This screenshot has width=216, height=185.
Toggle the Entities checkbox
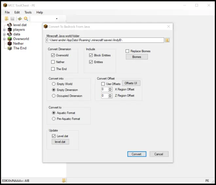[x=91, y=62]
